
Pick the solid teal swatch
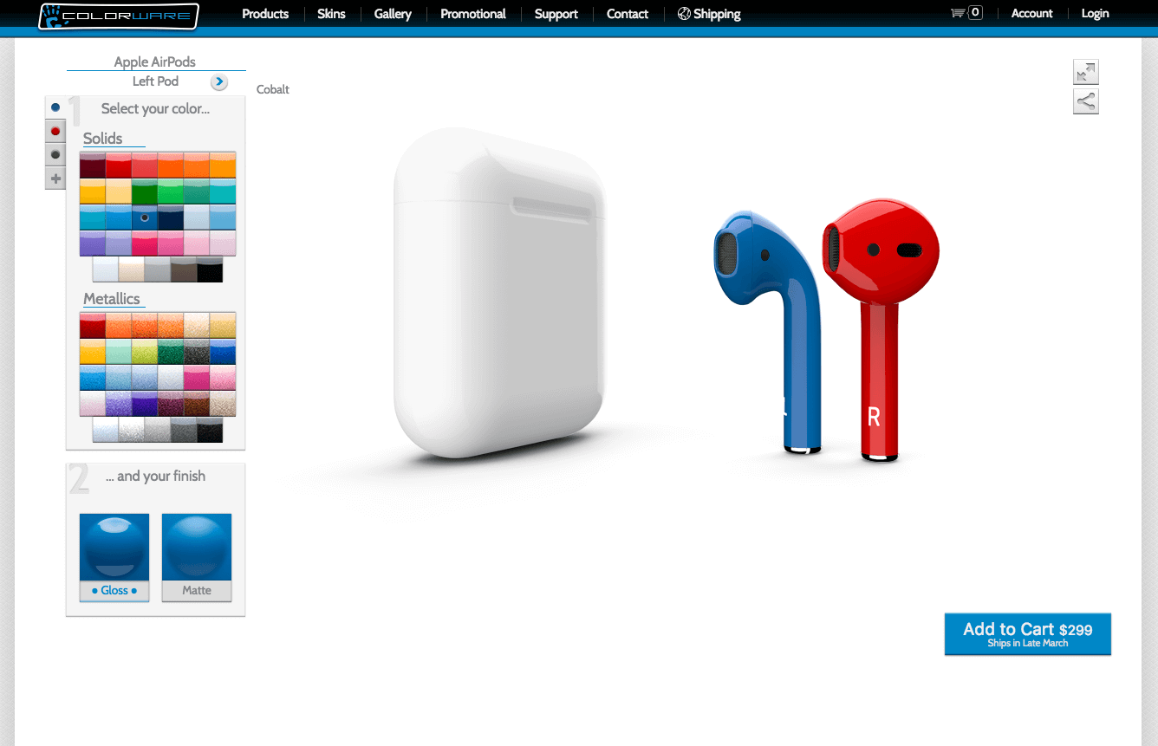tap(223, 191)
